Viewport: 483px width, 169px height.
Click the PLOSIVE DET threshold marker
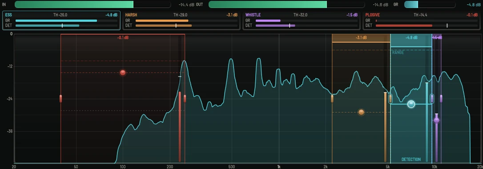[x=447, y=25]
